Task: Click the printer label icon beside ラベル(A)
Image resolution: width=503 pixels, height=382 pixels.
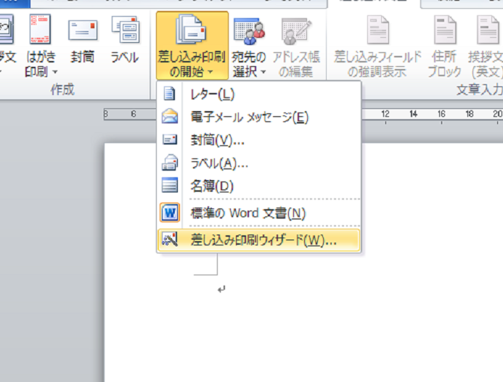Action: coord(170,163)
